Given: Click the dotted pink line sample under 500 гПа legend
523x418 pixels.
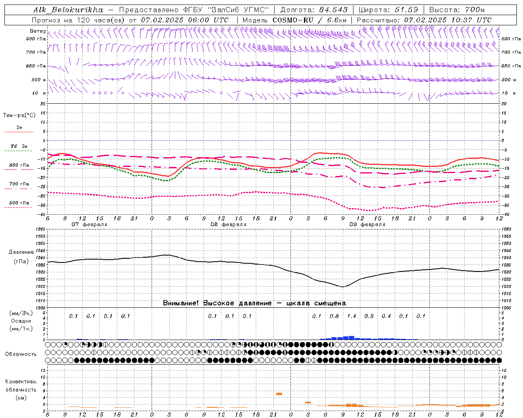Looking at the screenshot, I should click(18, 208).
